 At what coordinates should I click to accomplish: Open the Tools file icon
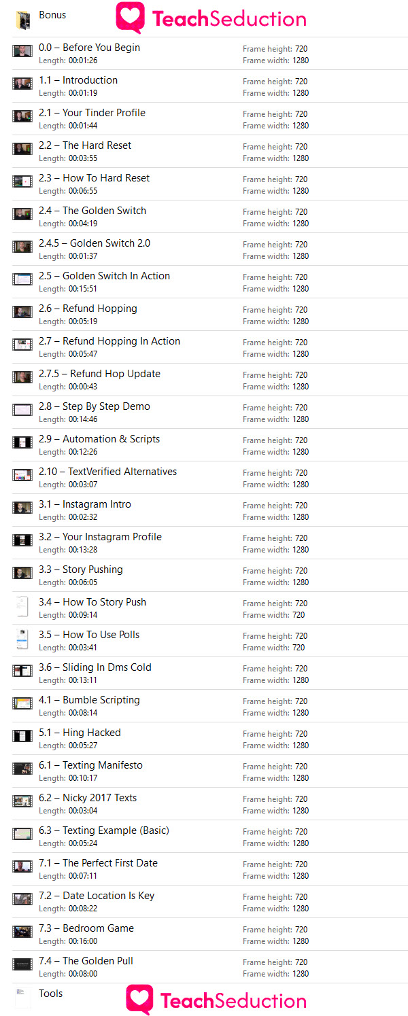tap(22, 998)
